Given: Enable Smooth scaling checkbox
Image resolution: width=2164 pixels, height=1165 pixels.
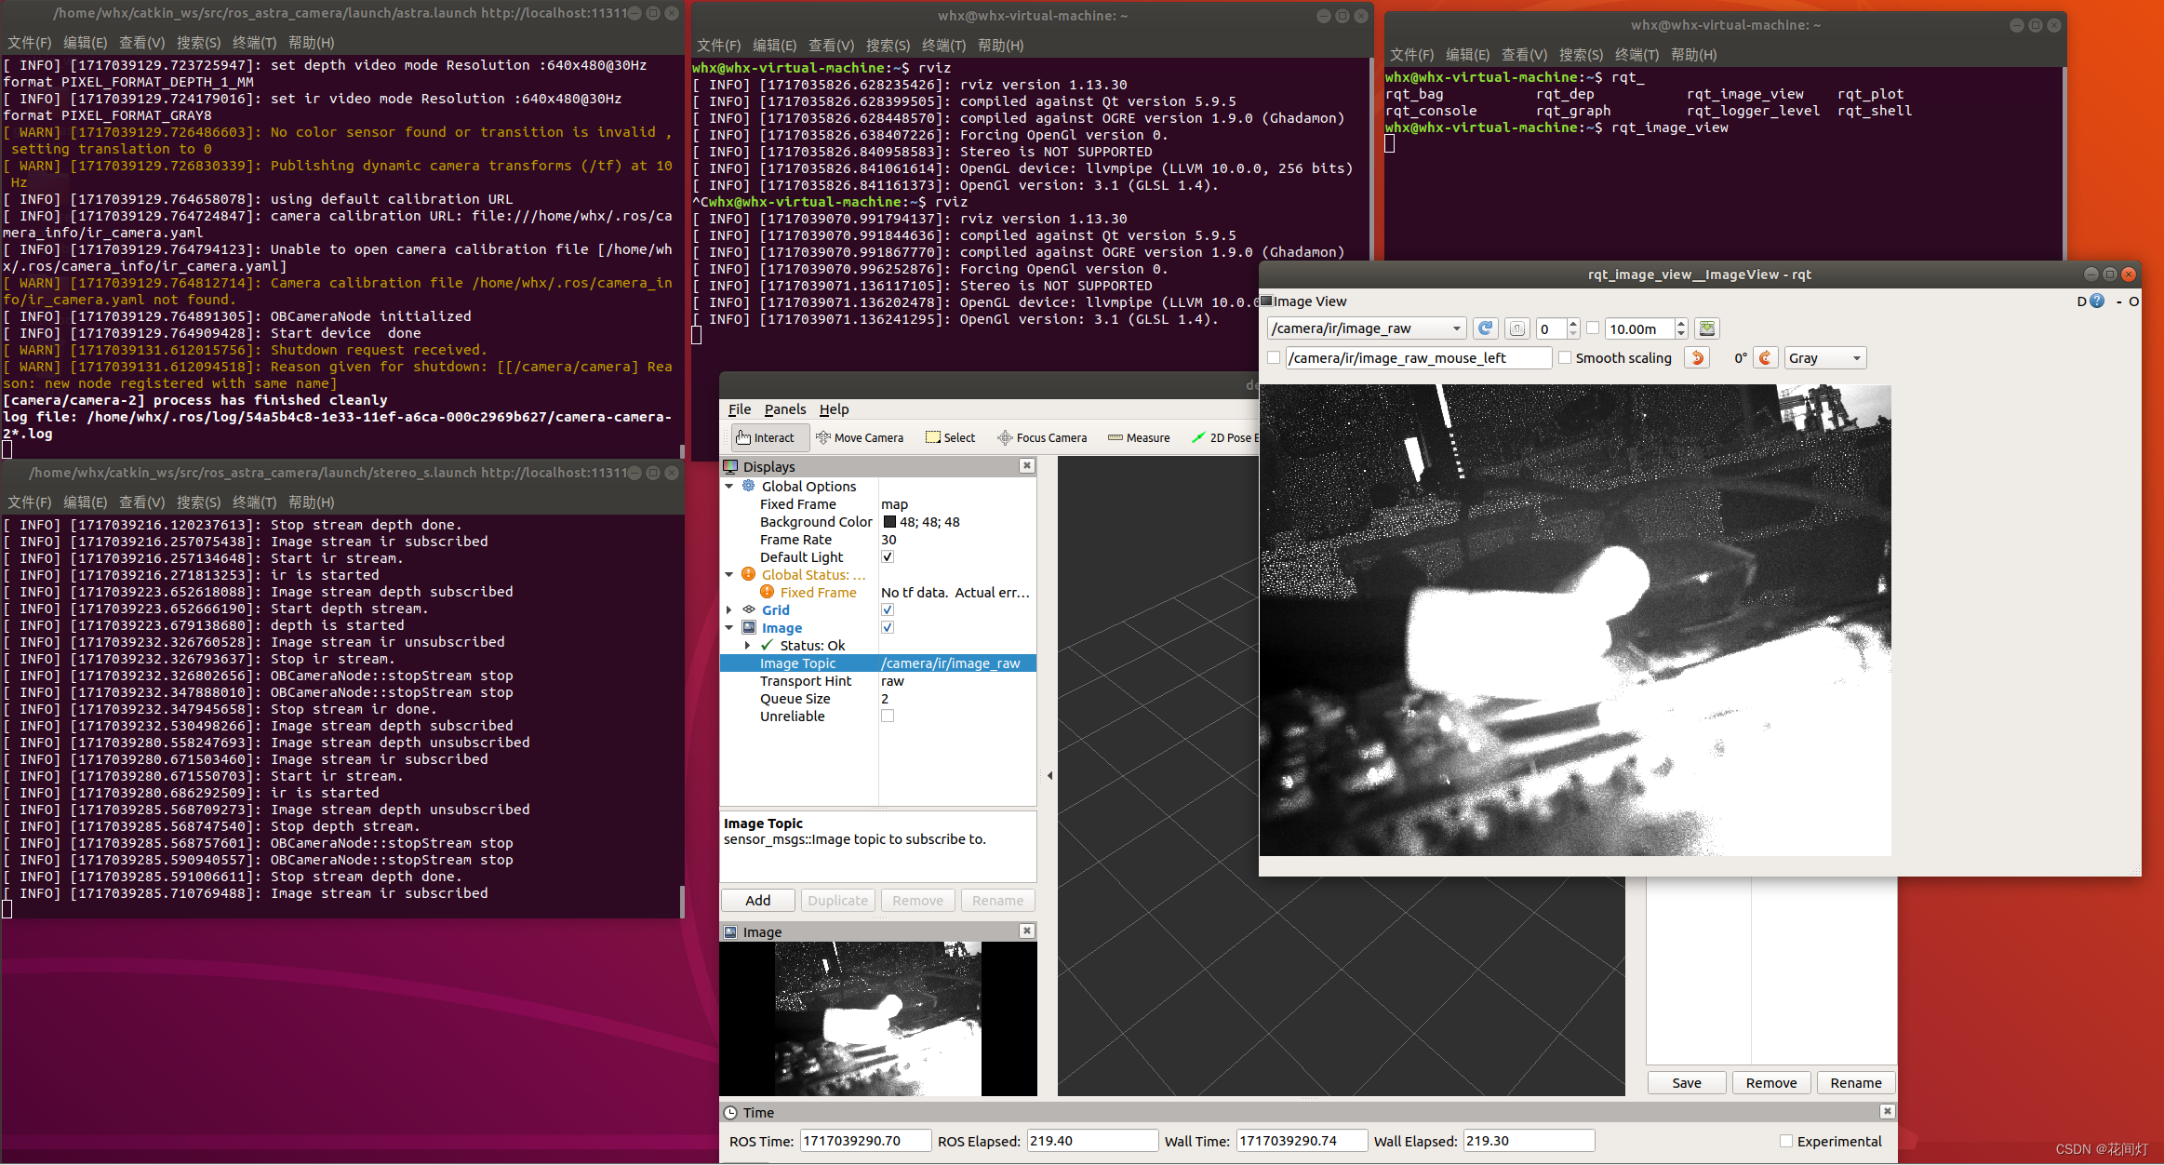Looking at the screenshot, I should pyautogui.click(x=1566, y=358).
